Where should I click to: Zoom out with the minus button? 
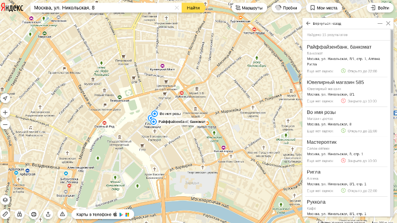[x=5, y=125]
